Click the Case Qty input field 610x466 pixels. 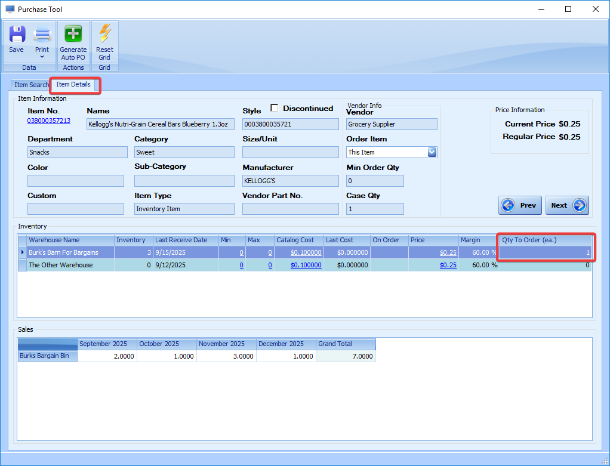(375, 209)
